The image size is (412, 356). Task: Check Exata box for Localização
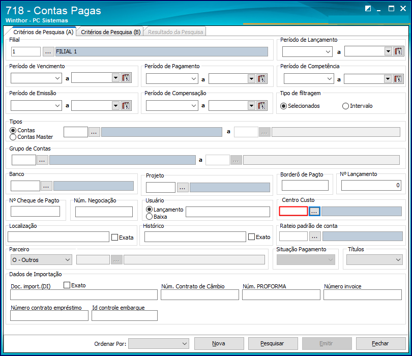coord(114,237)
